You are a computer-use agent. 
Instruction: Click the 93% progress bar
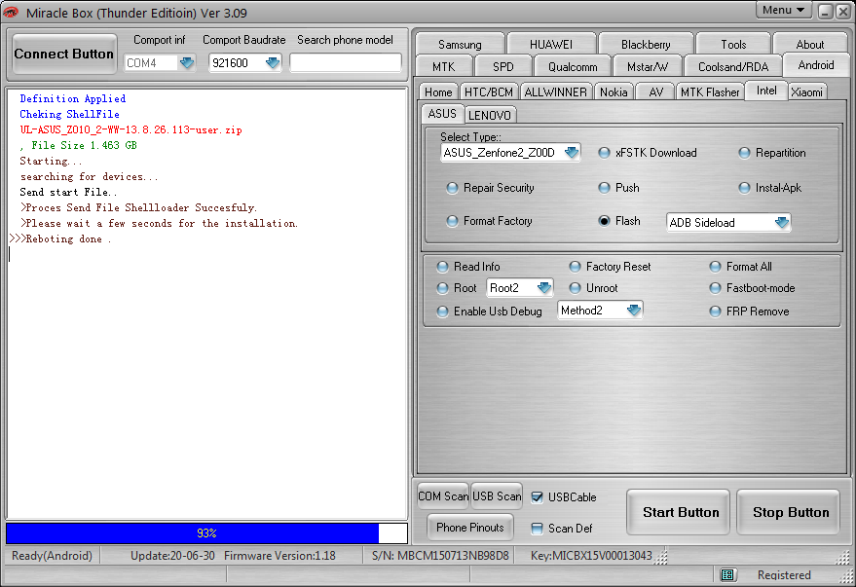point(206,533)
